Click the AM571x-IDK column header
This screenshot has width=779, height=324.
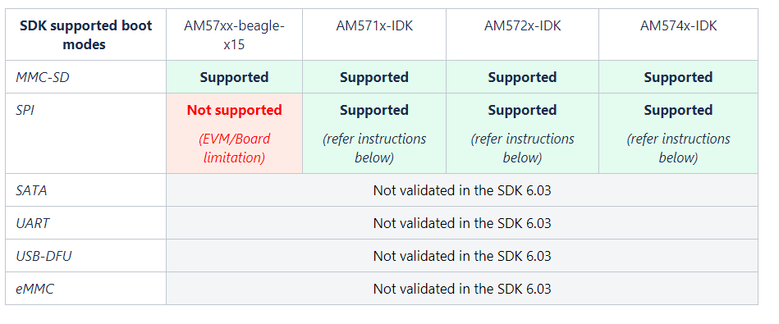(x=374, y=34)
